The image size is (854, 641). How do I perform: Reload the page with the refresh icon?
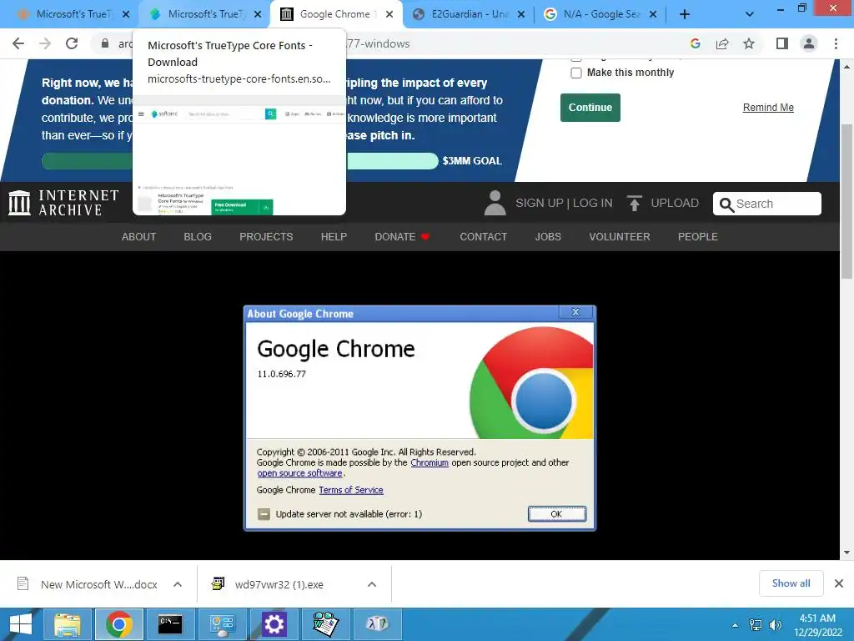[72, 43]
